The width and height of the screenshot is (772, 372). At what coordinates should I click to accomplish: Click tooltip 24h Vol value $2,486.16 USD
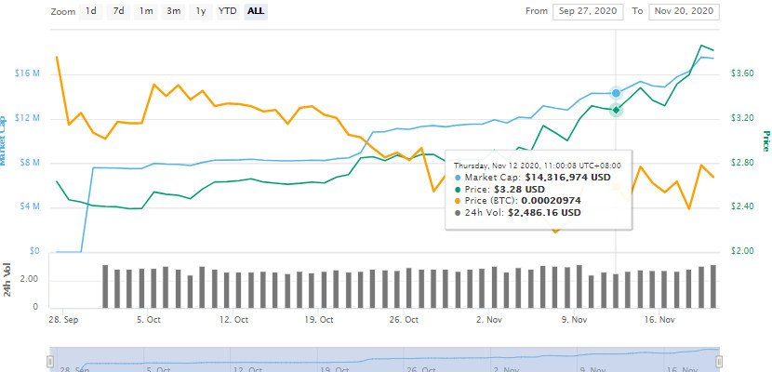coord(543,213)
